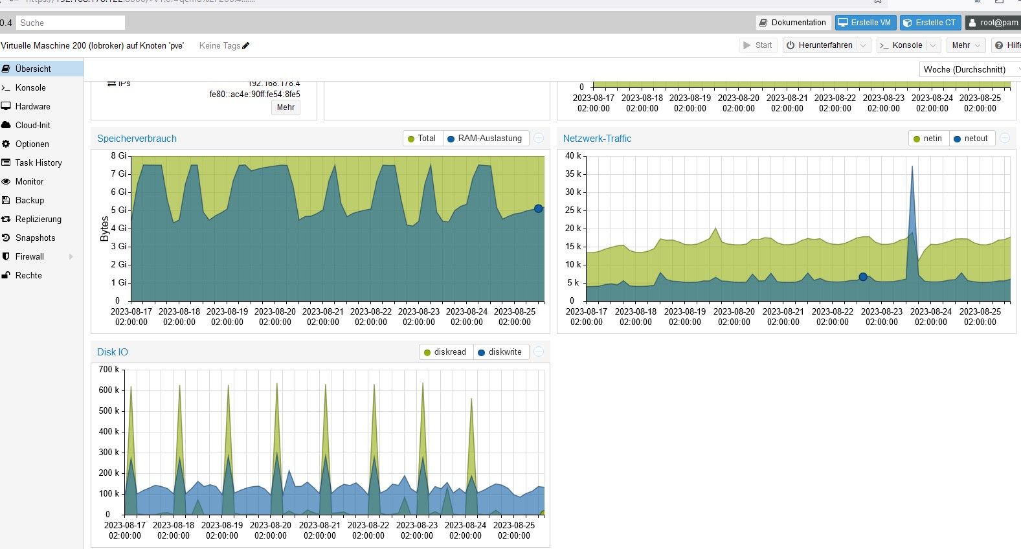
Task: Open Cloud-Init via its cloud icon
Action: pyautogui.click(x=6, y=126)
